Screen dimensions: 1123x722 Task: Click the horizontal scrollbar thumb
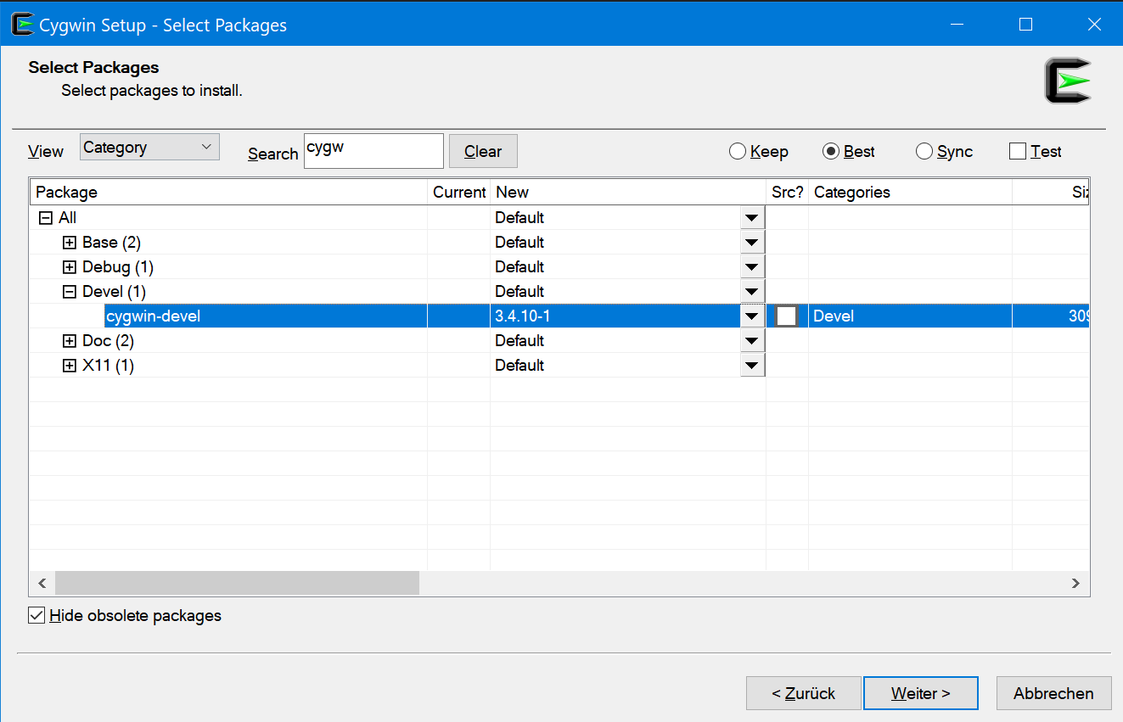[x=237, y=583]
